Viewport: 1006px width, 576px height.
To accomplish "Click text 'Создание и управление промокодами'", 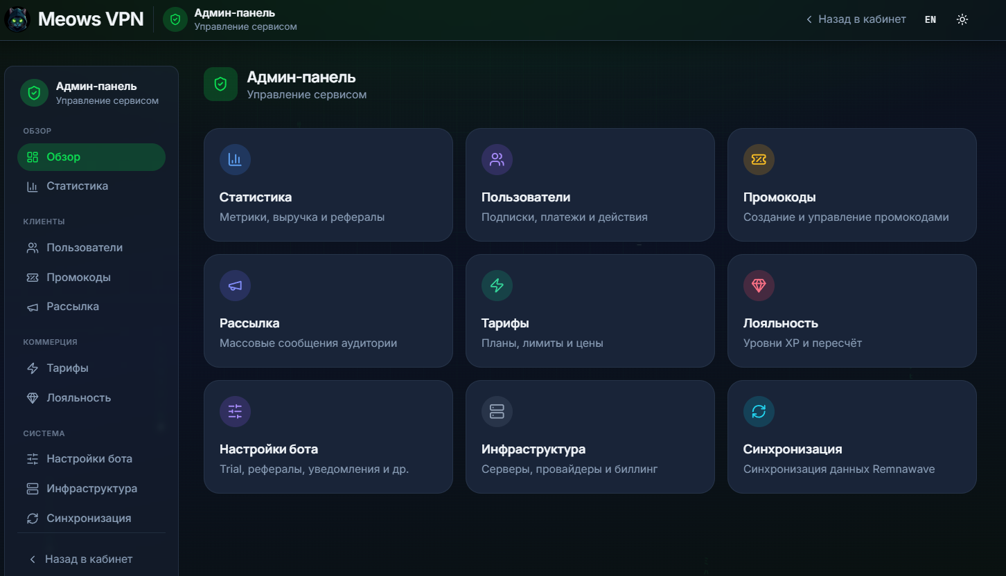I will (x=846, y=217).
